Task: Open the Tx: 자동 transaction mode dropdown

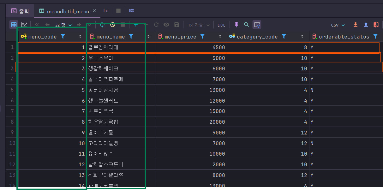Action: [199, 25]
